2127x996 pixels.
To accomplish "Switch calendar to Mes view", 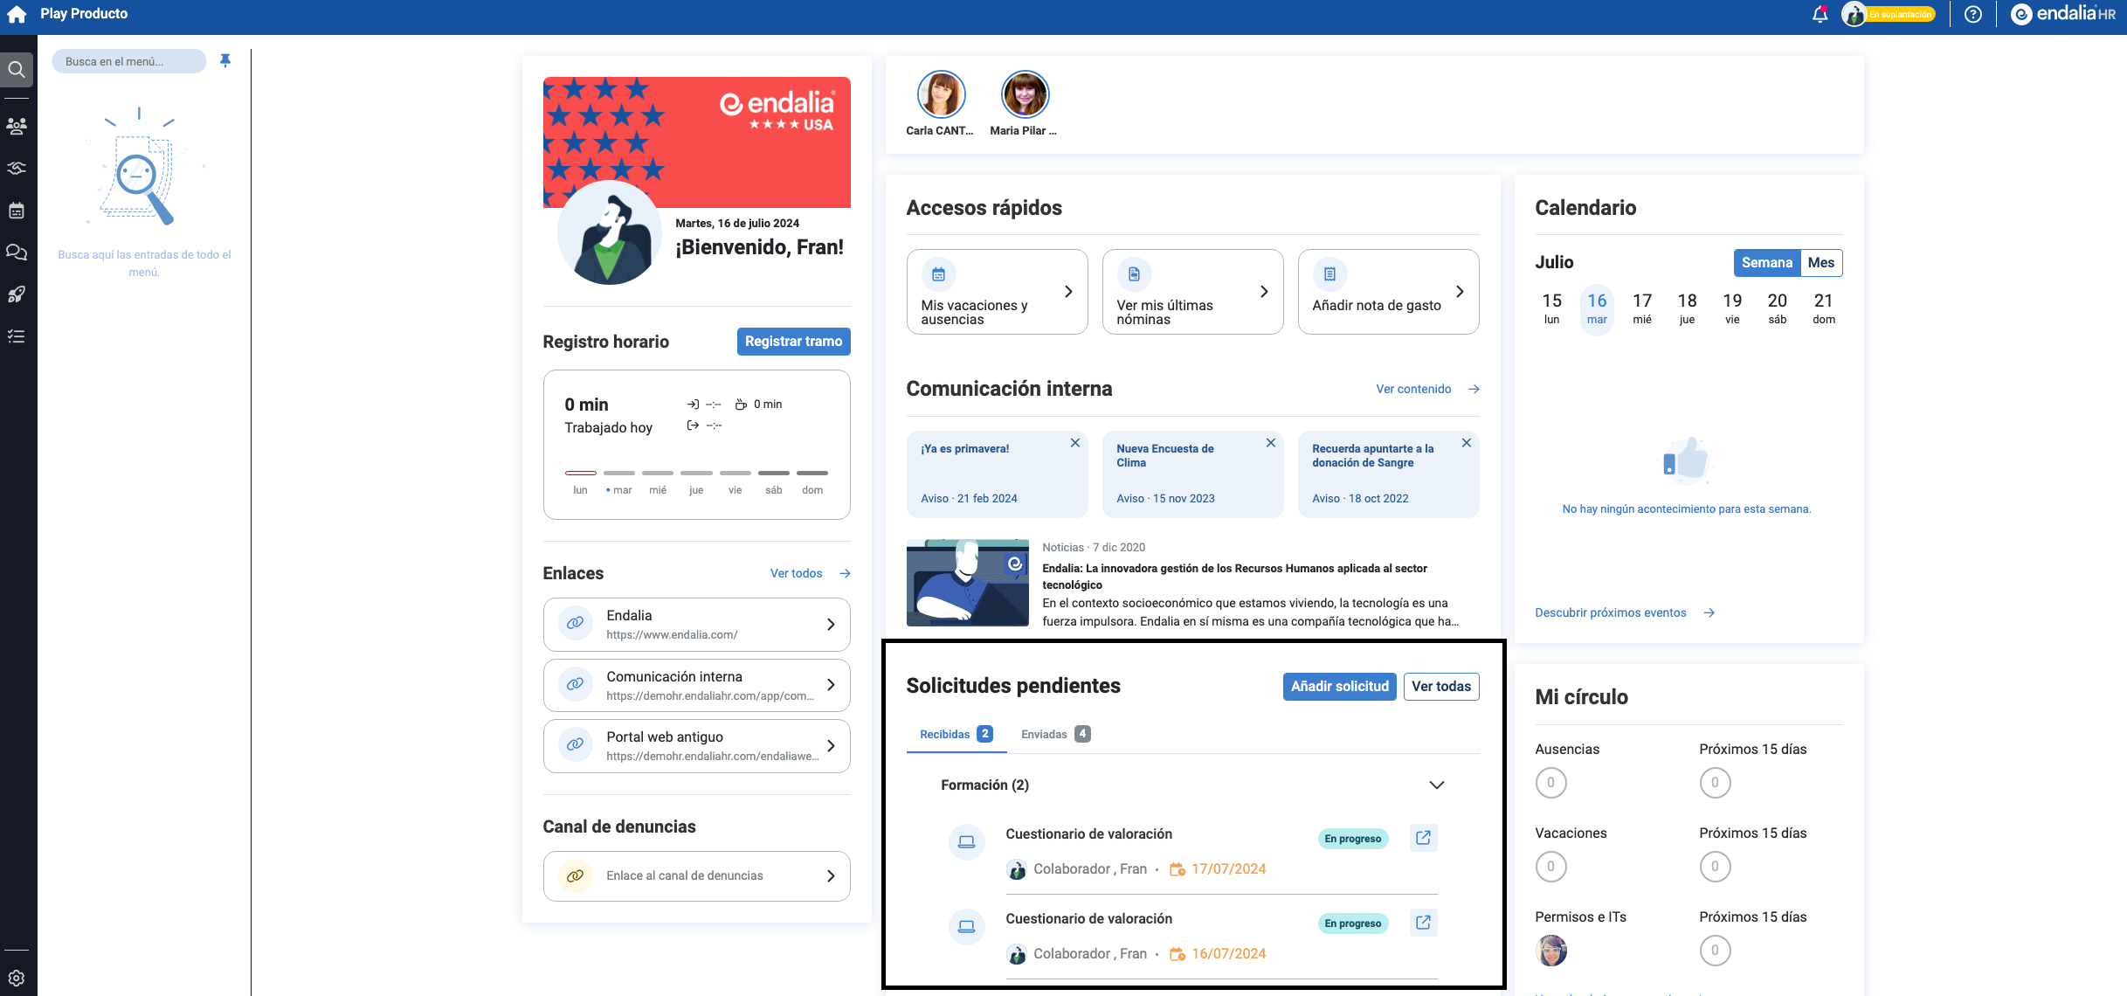I will [1820, 263].
